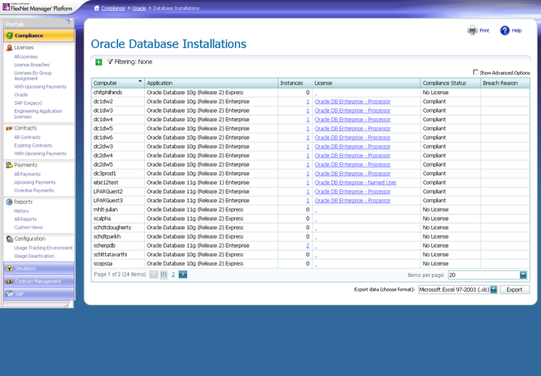The height and width of the screenshot is (376, 541).
Task: Go to page 2 of the results
Action: pos(173,274)
